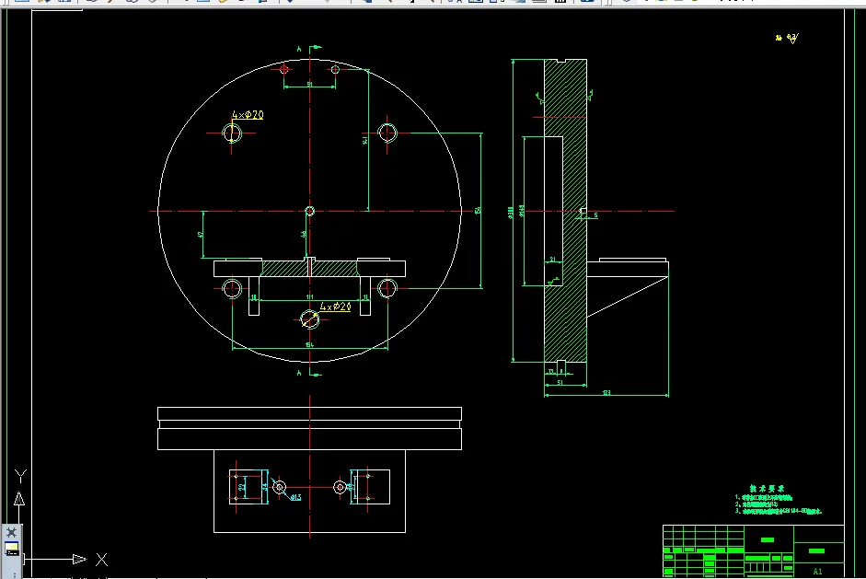
Task: Click the A1 sheet size text in the title block
Action: pos(817,572)
